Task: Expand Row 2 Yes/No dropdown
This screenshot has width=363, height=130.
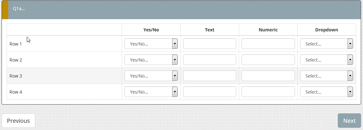Action: pyautogui.click(x=151, y=60)
